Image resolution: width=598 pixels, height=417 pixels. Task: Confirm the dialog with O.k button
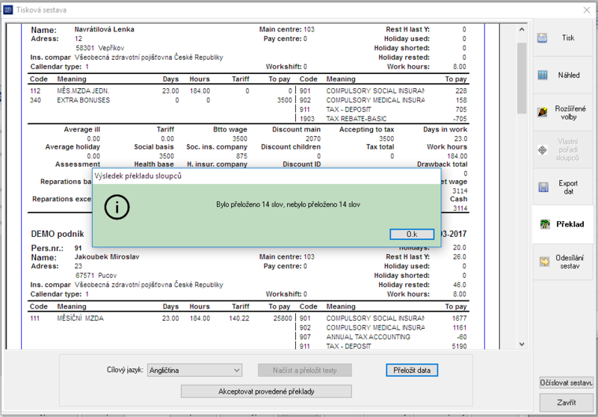click(412, 234)
